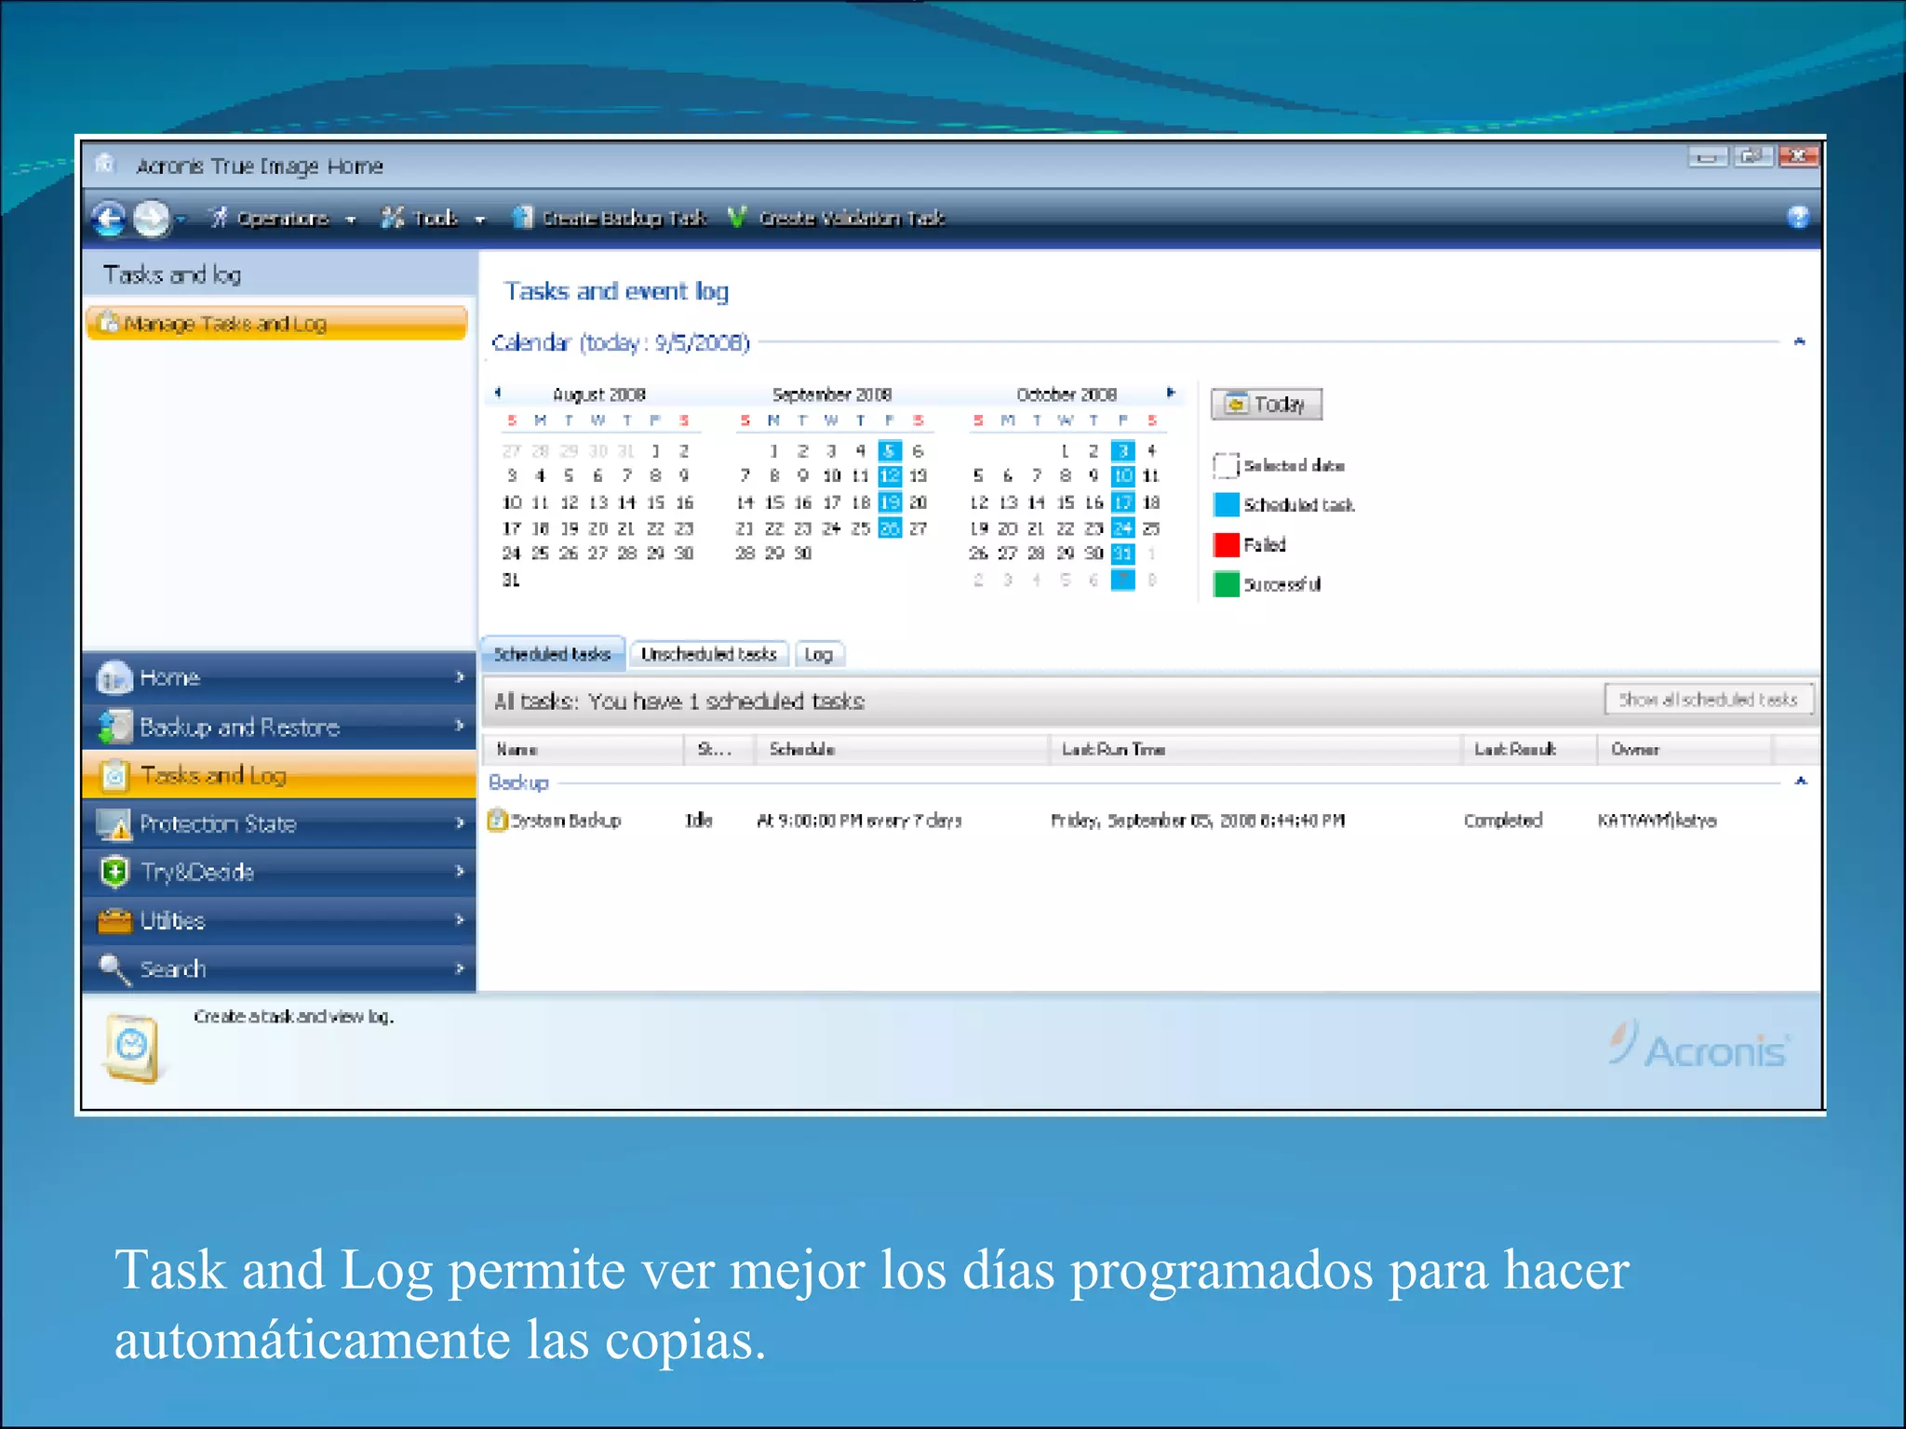Select October 10 scheduled date
Viewport: 1906px width, 1429px height.
[x=1123, y=476]
